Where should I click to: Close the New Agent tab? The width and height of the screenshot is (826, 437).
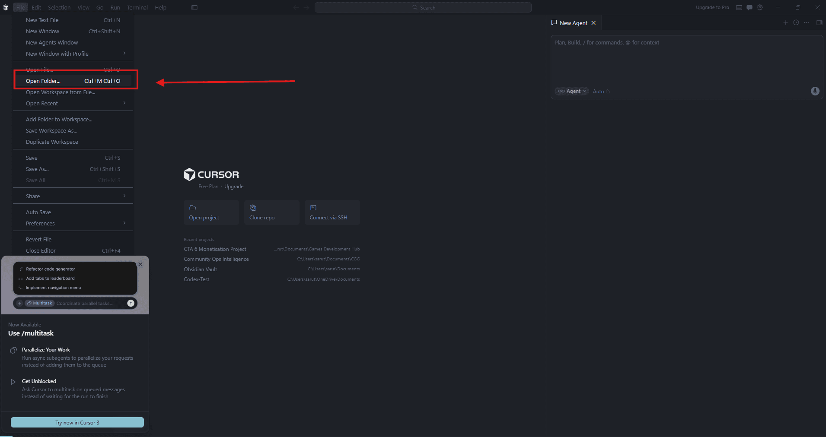point(593,23)
